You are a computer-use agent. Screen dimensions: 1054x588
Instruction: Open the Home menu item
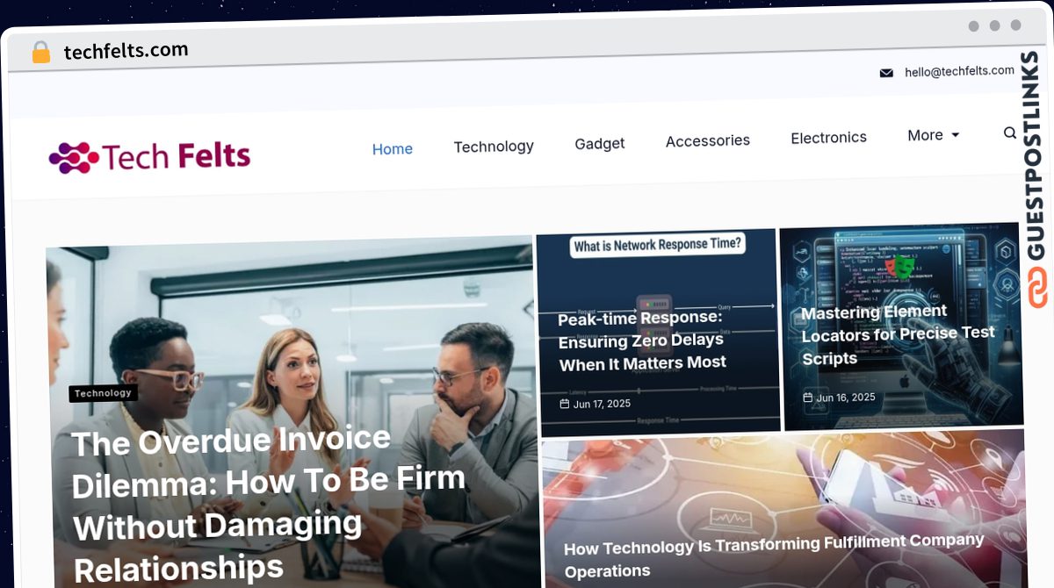point(393,149)
